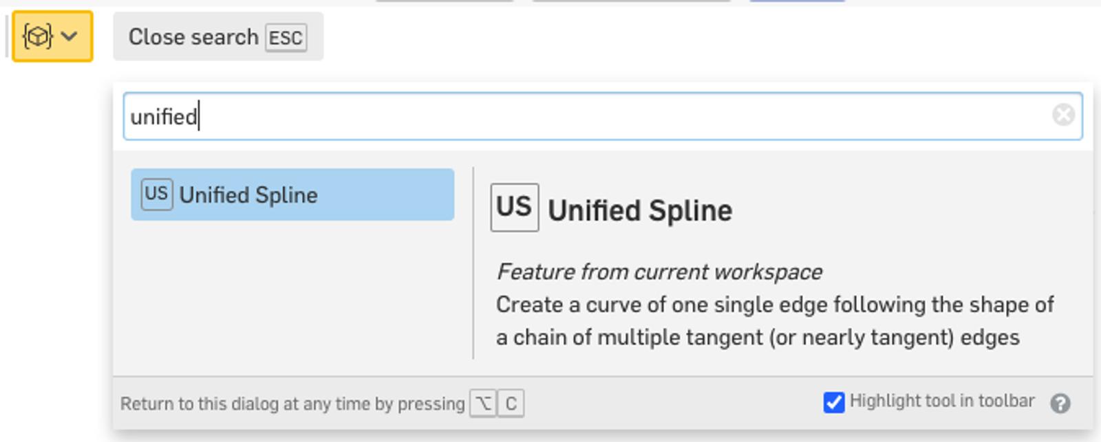The height and width of the screenshot is (442, 1101).
Task: Click the custom features cube icon
Action: (37, 36)
